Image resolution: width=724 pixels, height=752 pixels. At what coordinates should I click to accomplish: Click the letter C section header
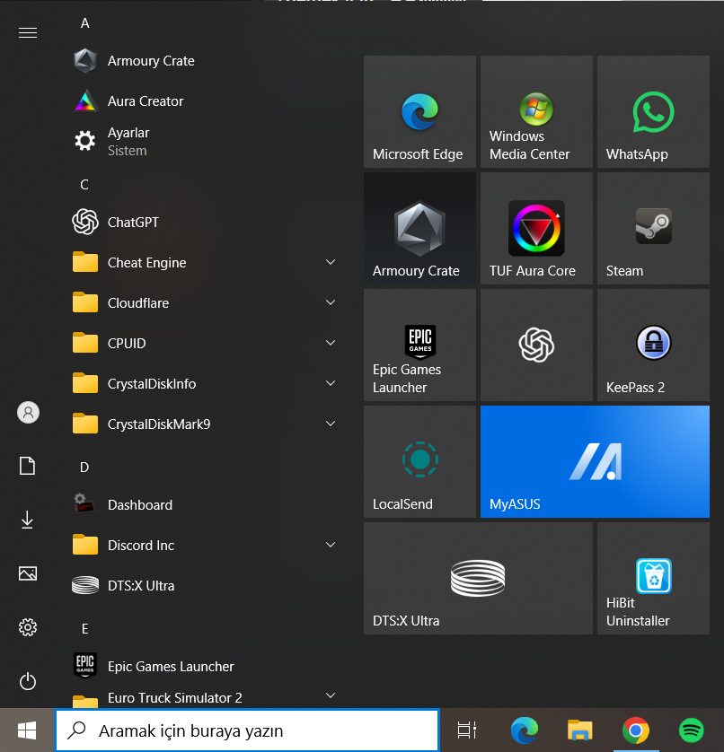84,185
